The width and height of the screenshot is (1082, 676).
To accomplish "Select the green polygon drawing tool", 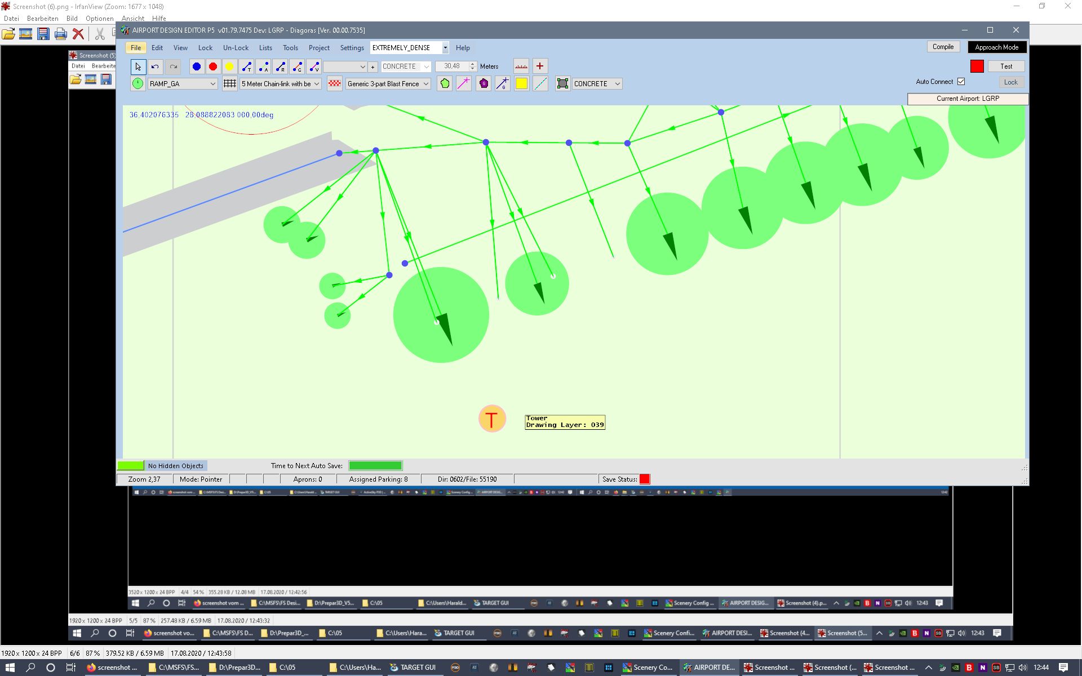I will click(x=445, y=84).
